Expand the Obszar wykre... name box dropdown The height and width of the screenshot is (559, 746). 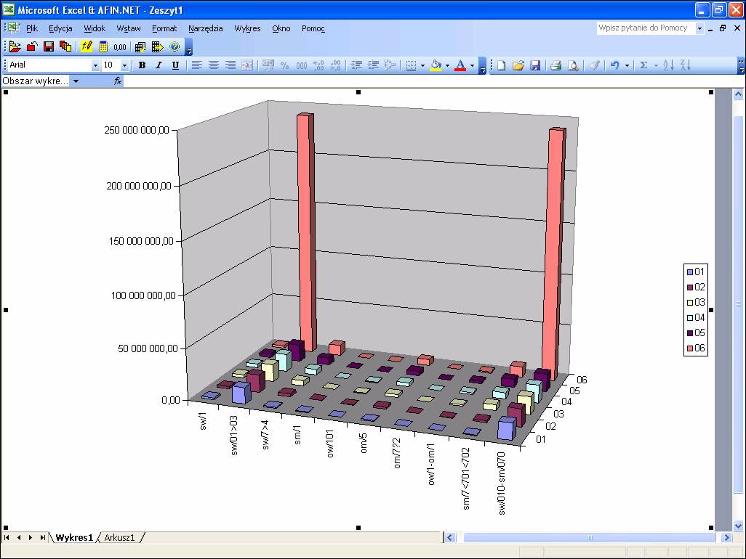(x=76, y=81)
